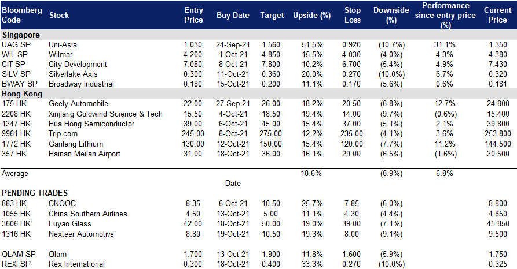Click the Date label above pending trades

(x=233, y=184)
